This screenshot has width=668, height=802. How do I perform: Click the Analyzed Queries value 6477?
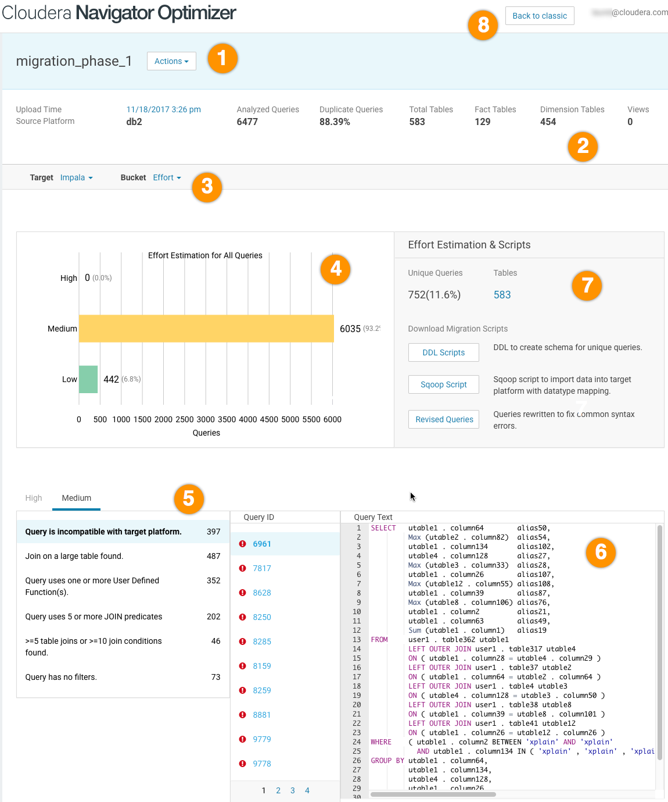tap(247, 122)
